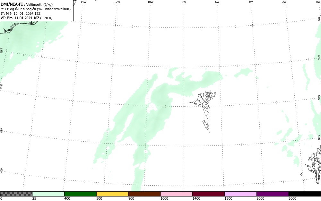
Task: Click the dark maroon 1400–1500 legend swatch
Action: [x=208, y=194]
